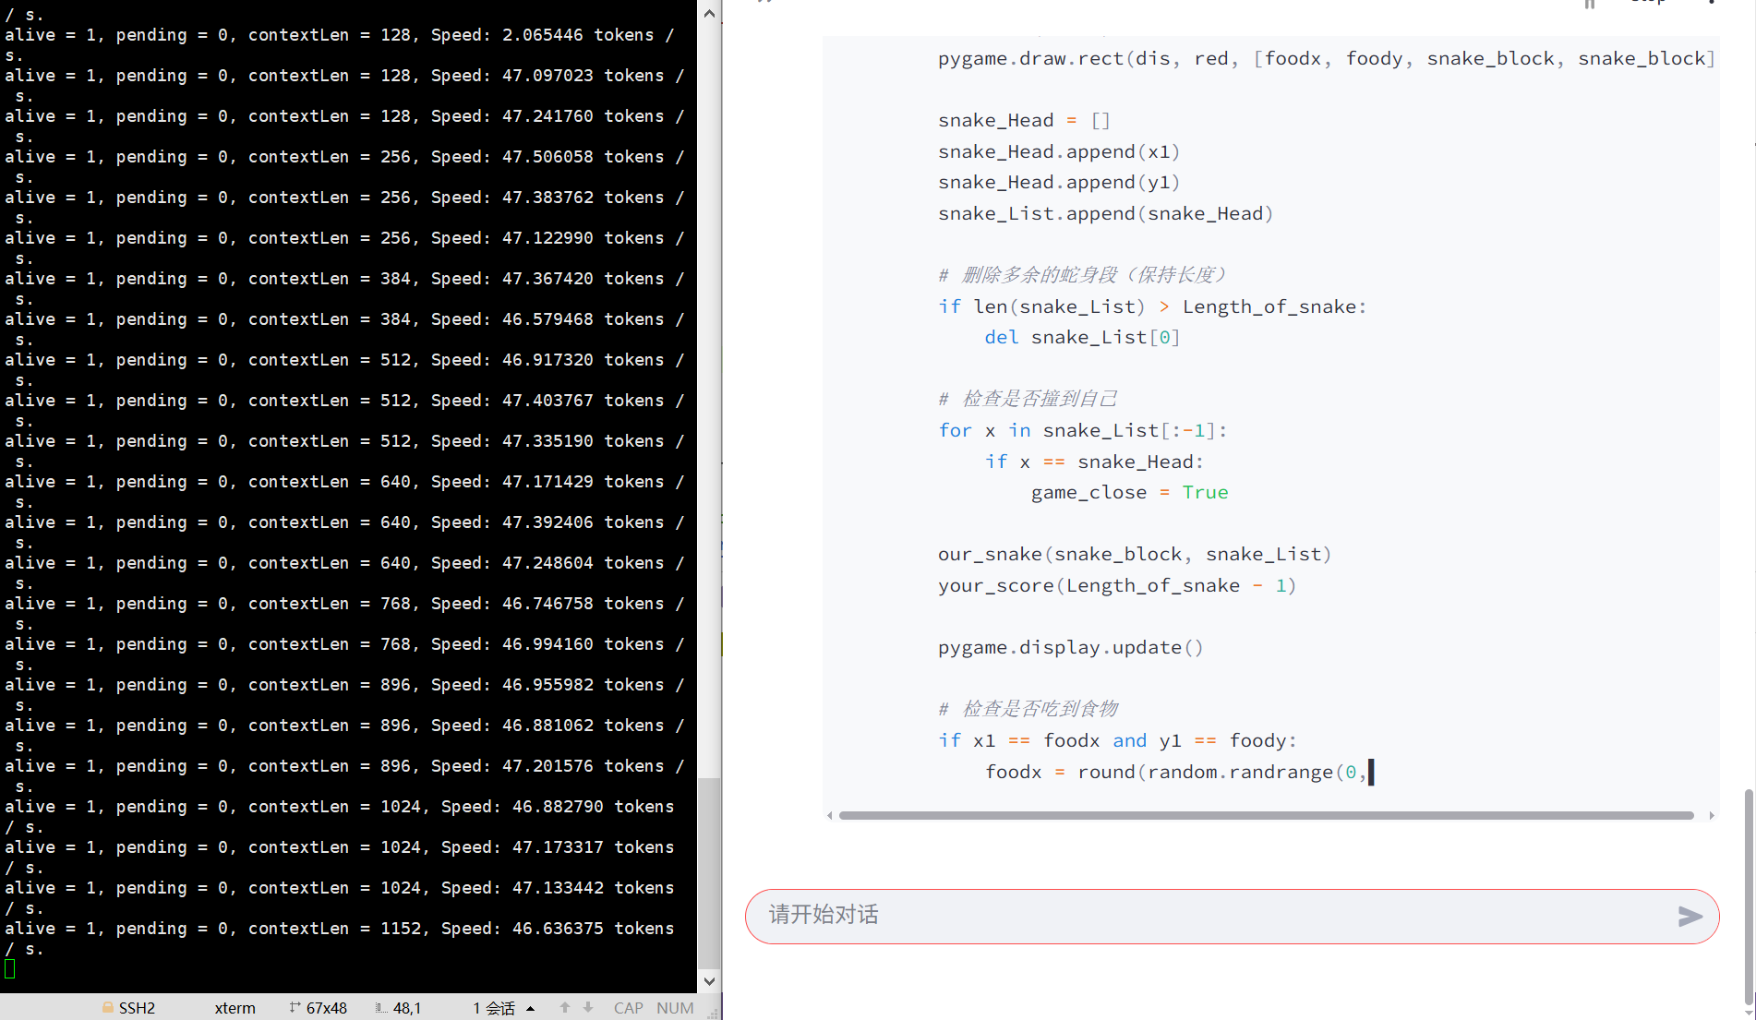Click the code block scroll-left arrow
This screenshot has width=1756, height=1020.
(x=830, y=815)
